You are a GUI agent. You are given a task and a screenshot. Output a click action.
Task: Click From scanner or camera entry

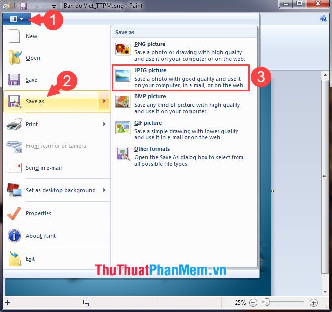click(57, 146)
